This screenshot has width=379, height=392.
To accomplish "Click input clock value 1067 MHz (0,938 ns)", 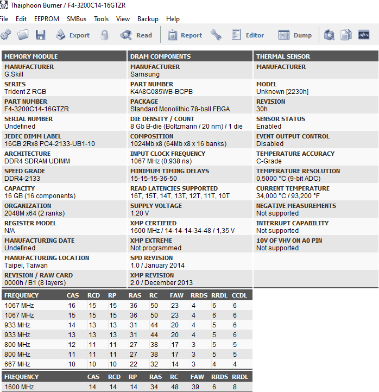I will tap(161, 161).
